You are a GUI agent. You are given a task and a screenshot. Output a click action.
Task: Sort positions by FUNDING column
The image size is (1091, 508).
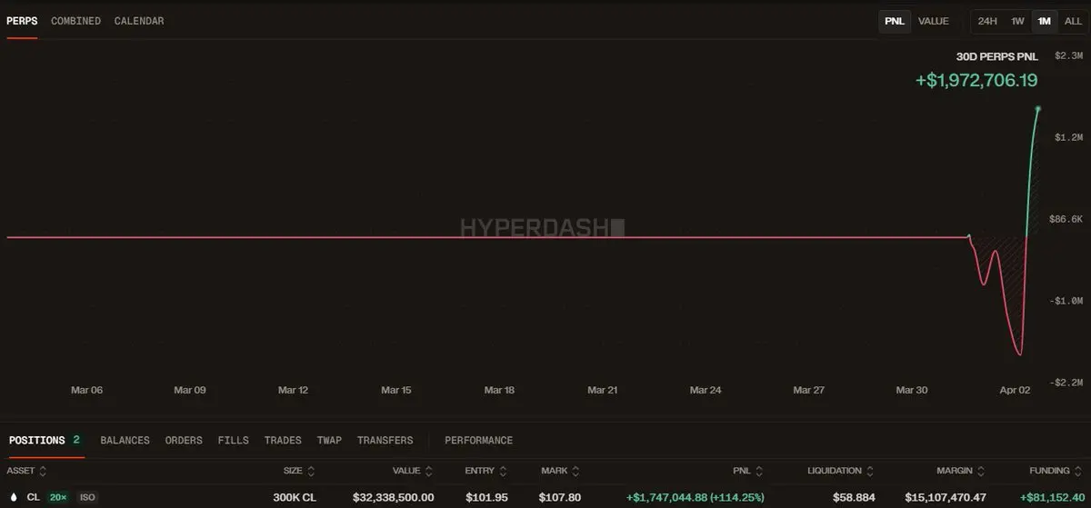tap(1057, 471)
